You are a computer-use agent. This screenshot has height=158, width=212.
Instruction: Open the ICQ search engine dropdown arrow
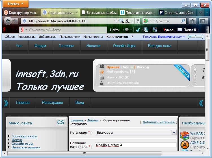point(150,21)
